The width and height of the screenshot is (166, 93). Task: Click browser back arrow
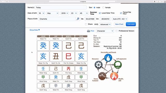tap(2, 2)
